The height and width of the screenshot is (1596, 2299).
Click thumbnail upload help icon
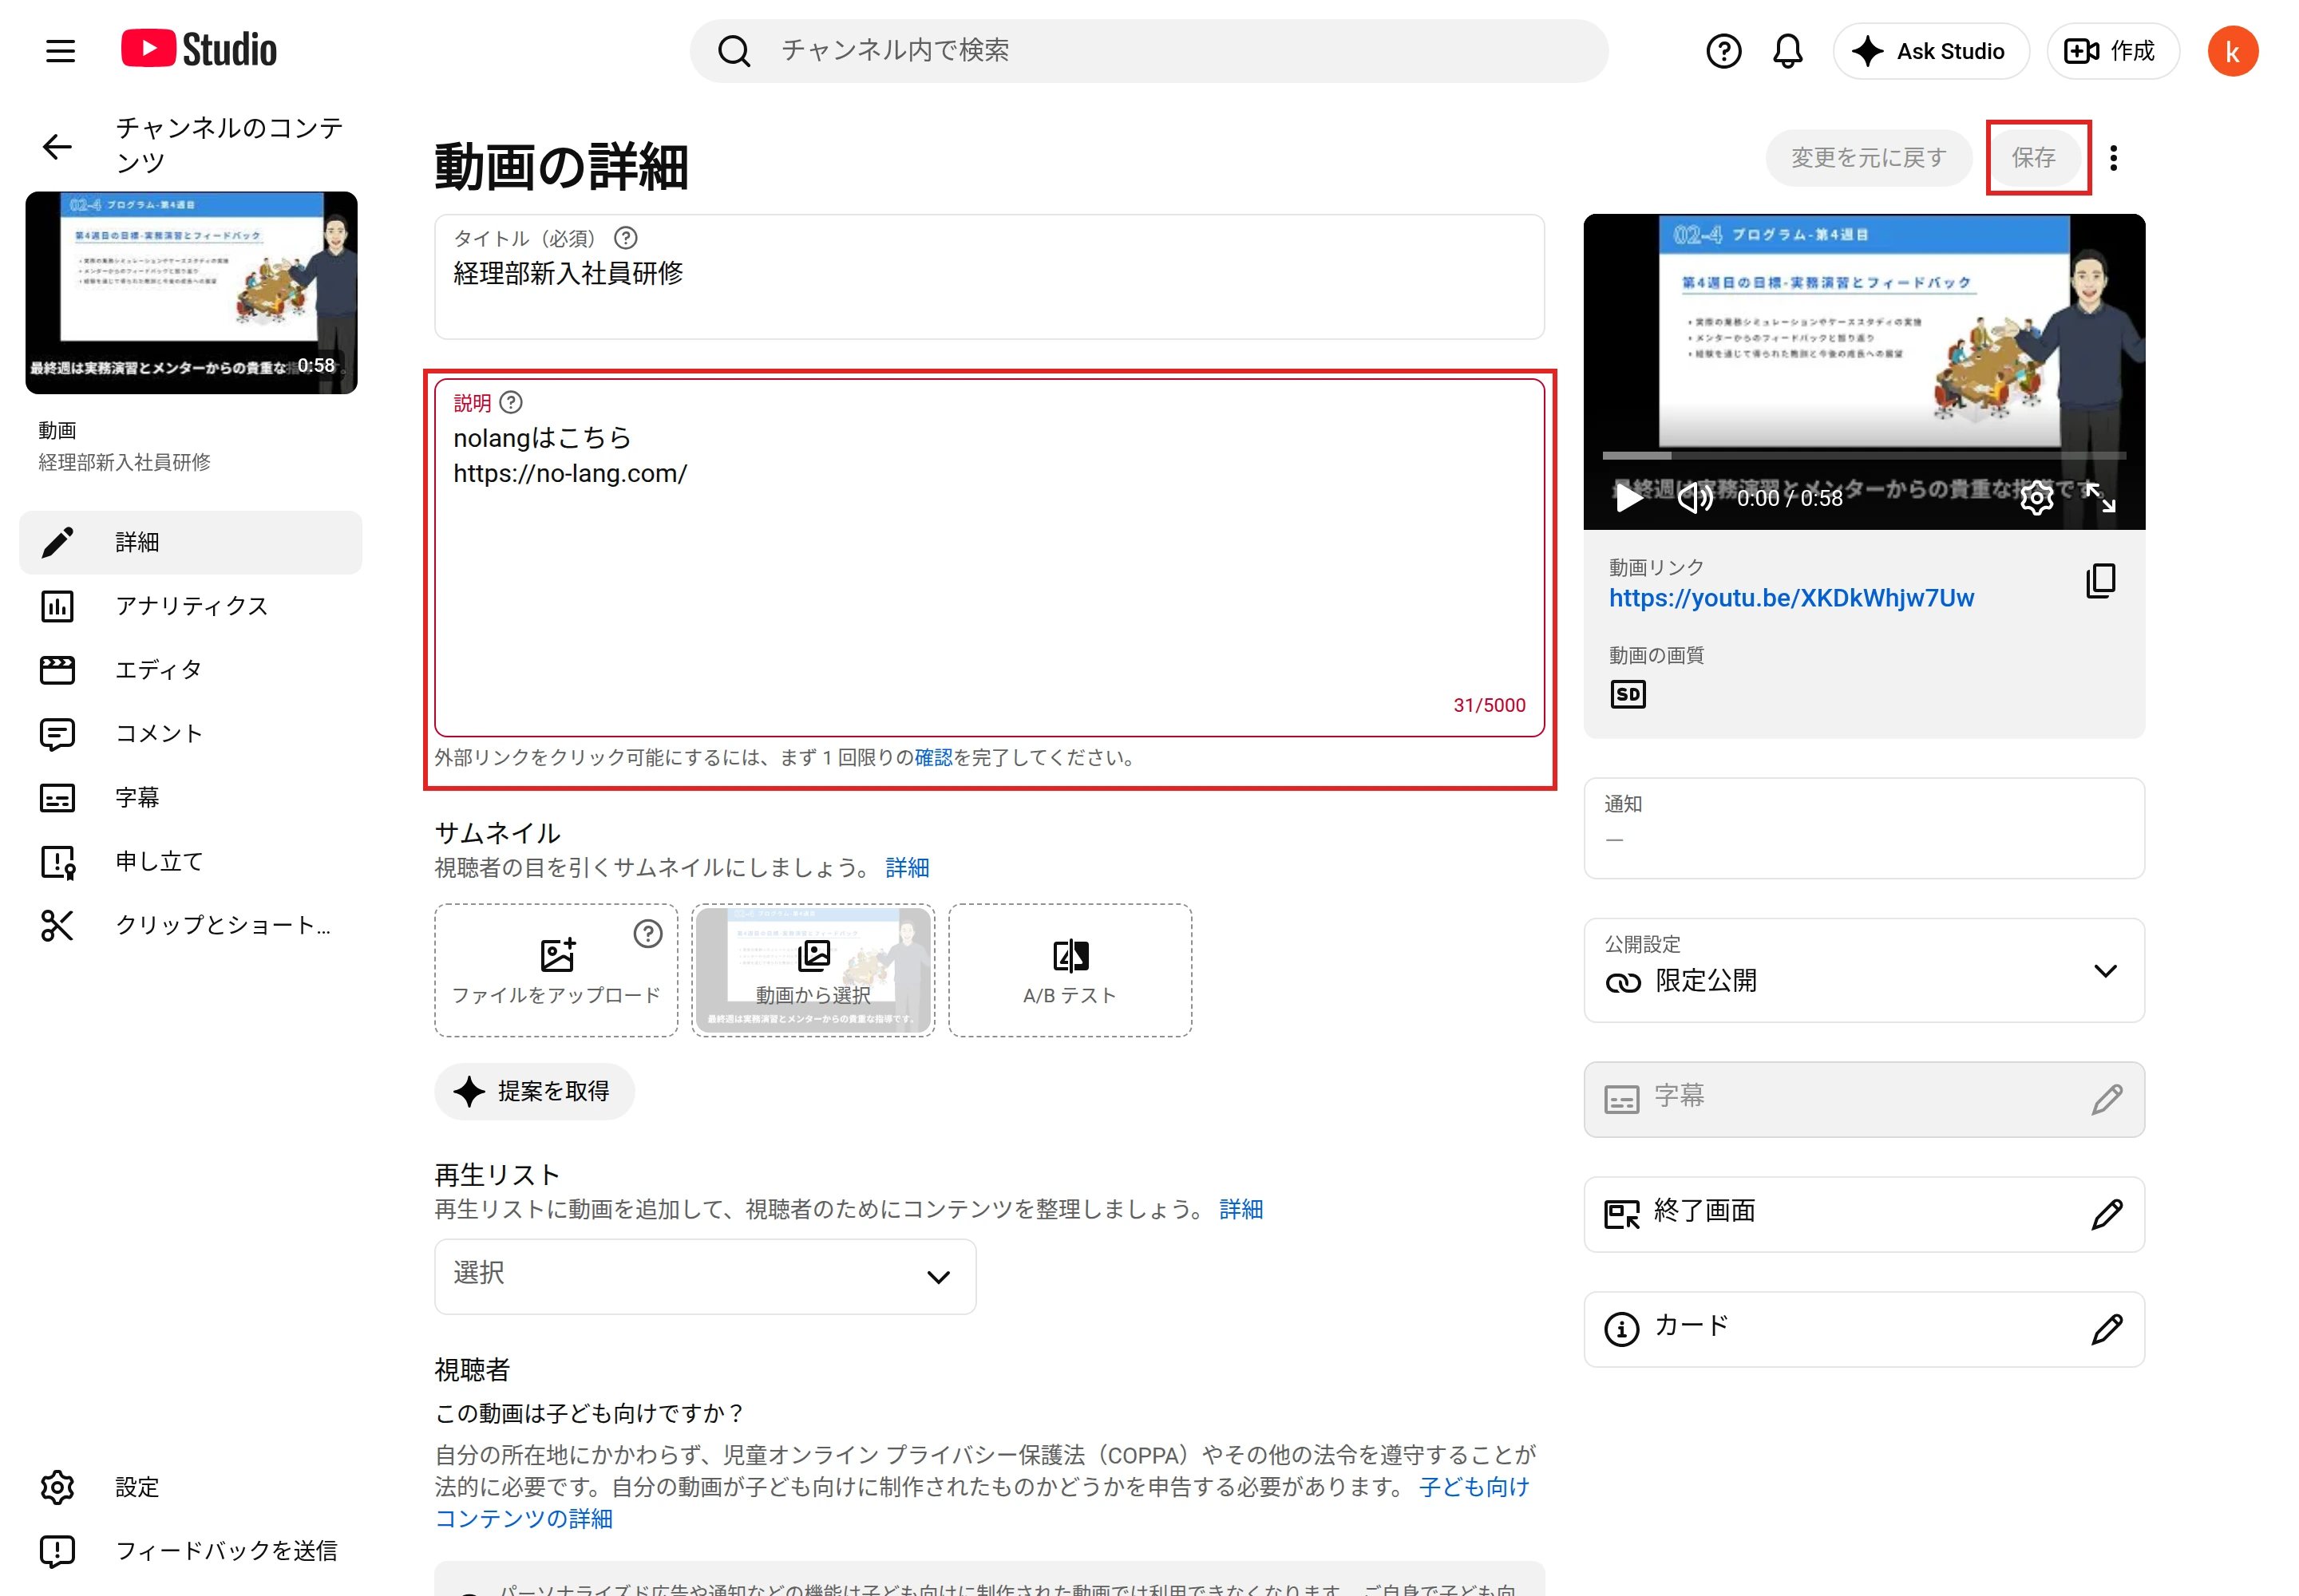pyautogui.click(x=648, y=933)
